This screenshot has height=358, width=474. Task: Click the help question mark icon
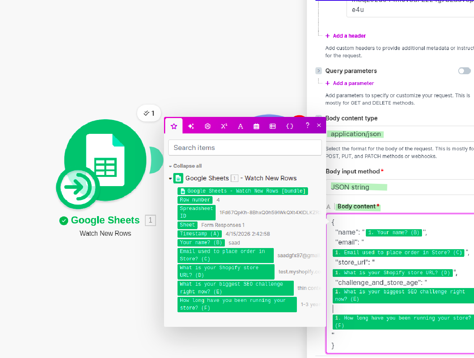307,125
